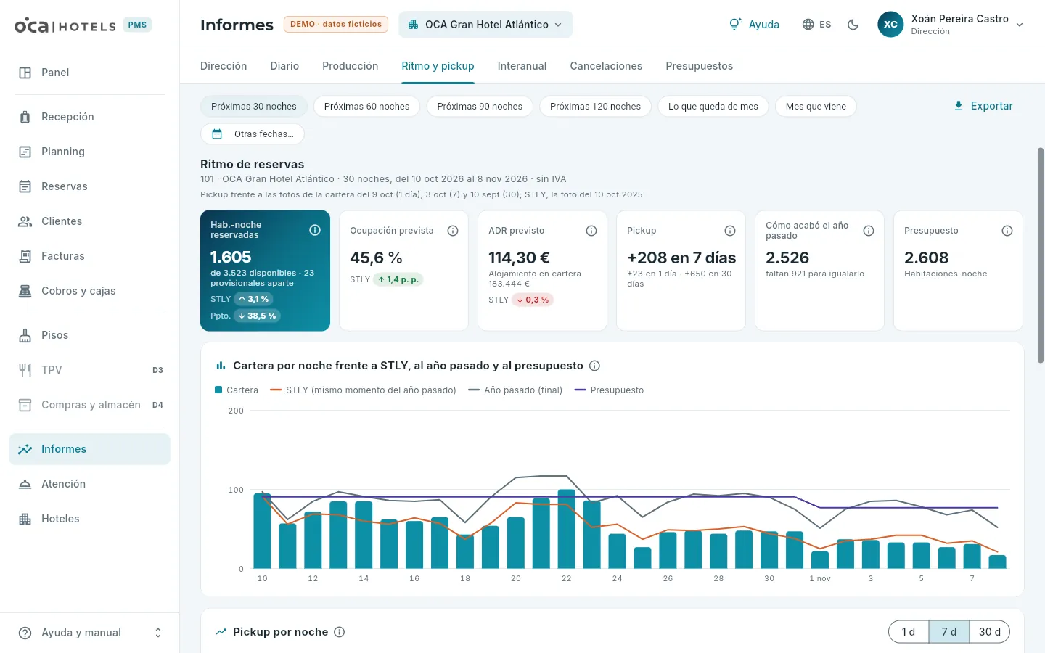Open info next to Pickup por noche
Screen dimensions: 1045x653
tap(339, 632)
